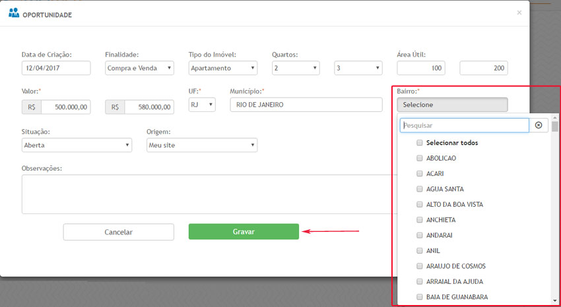
Task: Open the UF state dropdown
Action: [202, 105]
